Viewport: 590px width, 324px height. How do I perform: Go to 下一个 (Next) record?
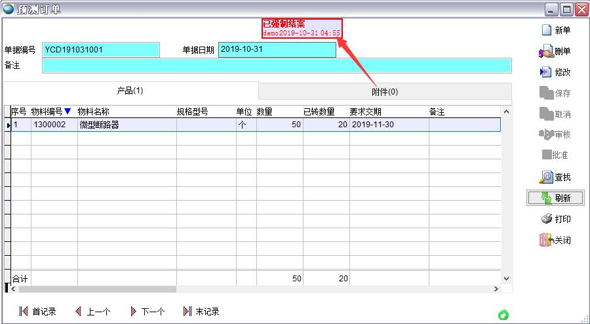click(133, 312)
